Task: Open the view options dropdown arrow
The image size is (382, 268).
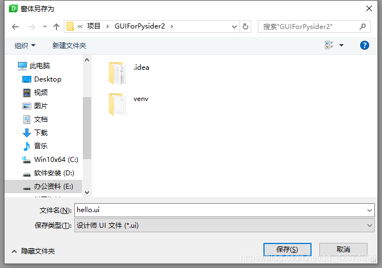Action: pos(342,45)
